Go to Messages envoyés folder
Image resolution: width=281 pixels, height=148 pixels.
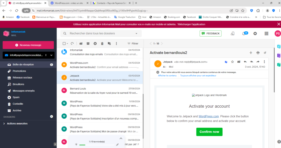point(24,91)
